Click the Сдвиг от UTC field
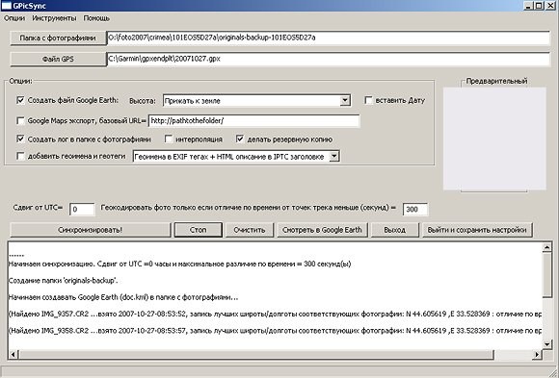 (82, 210)
